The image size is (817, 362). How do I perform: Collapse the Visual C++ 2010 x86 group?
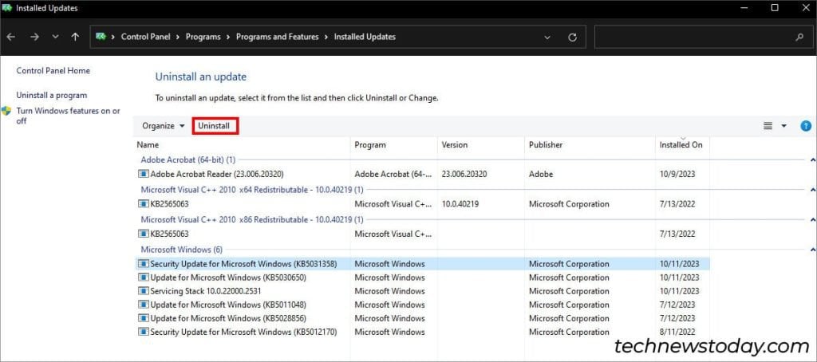(x=813, y=220)
